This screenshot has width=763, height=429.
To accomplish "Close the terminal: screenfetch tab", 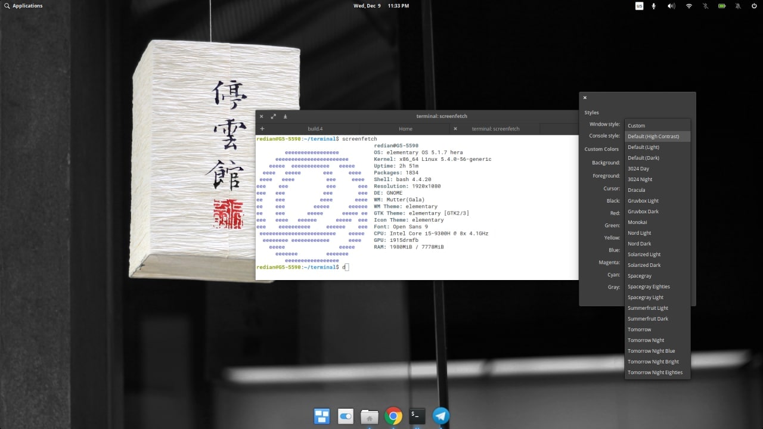I will pos(455,129).
